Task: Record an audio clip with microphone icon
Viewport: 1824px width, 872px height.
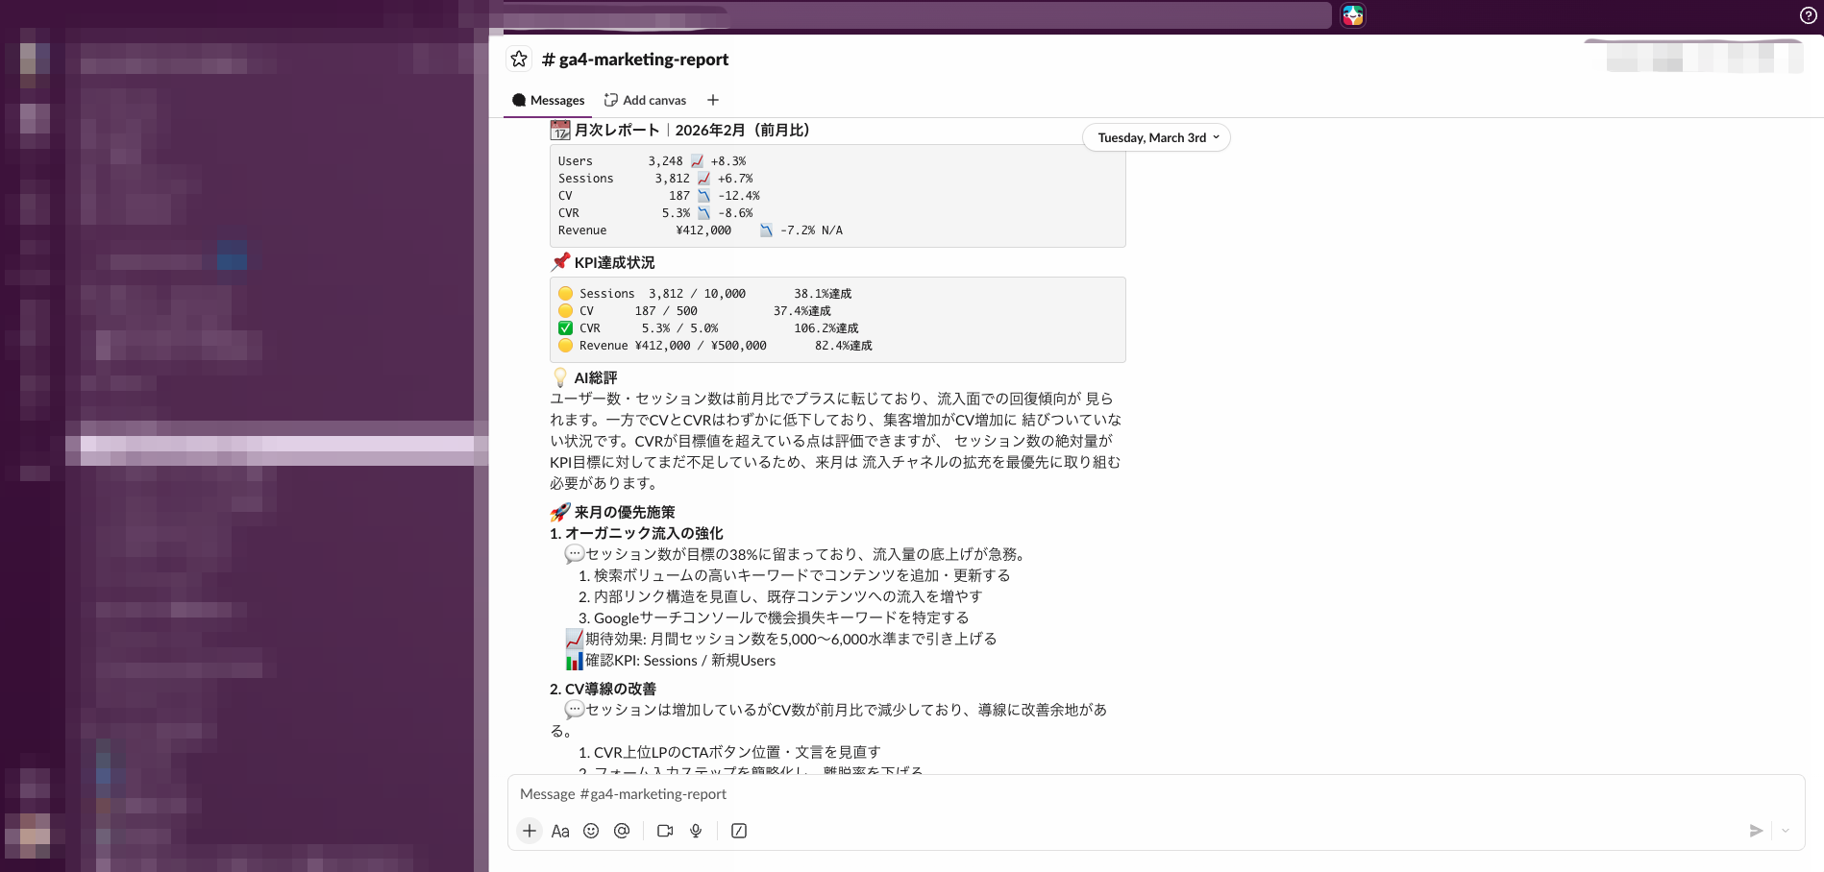Action: pyautogui.click(x=696, y=831)
